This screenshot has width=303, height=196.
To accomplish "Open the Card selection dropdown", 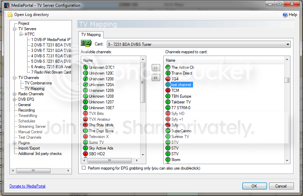I will pyautogui.click(x=198, y=44).
